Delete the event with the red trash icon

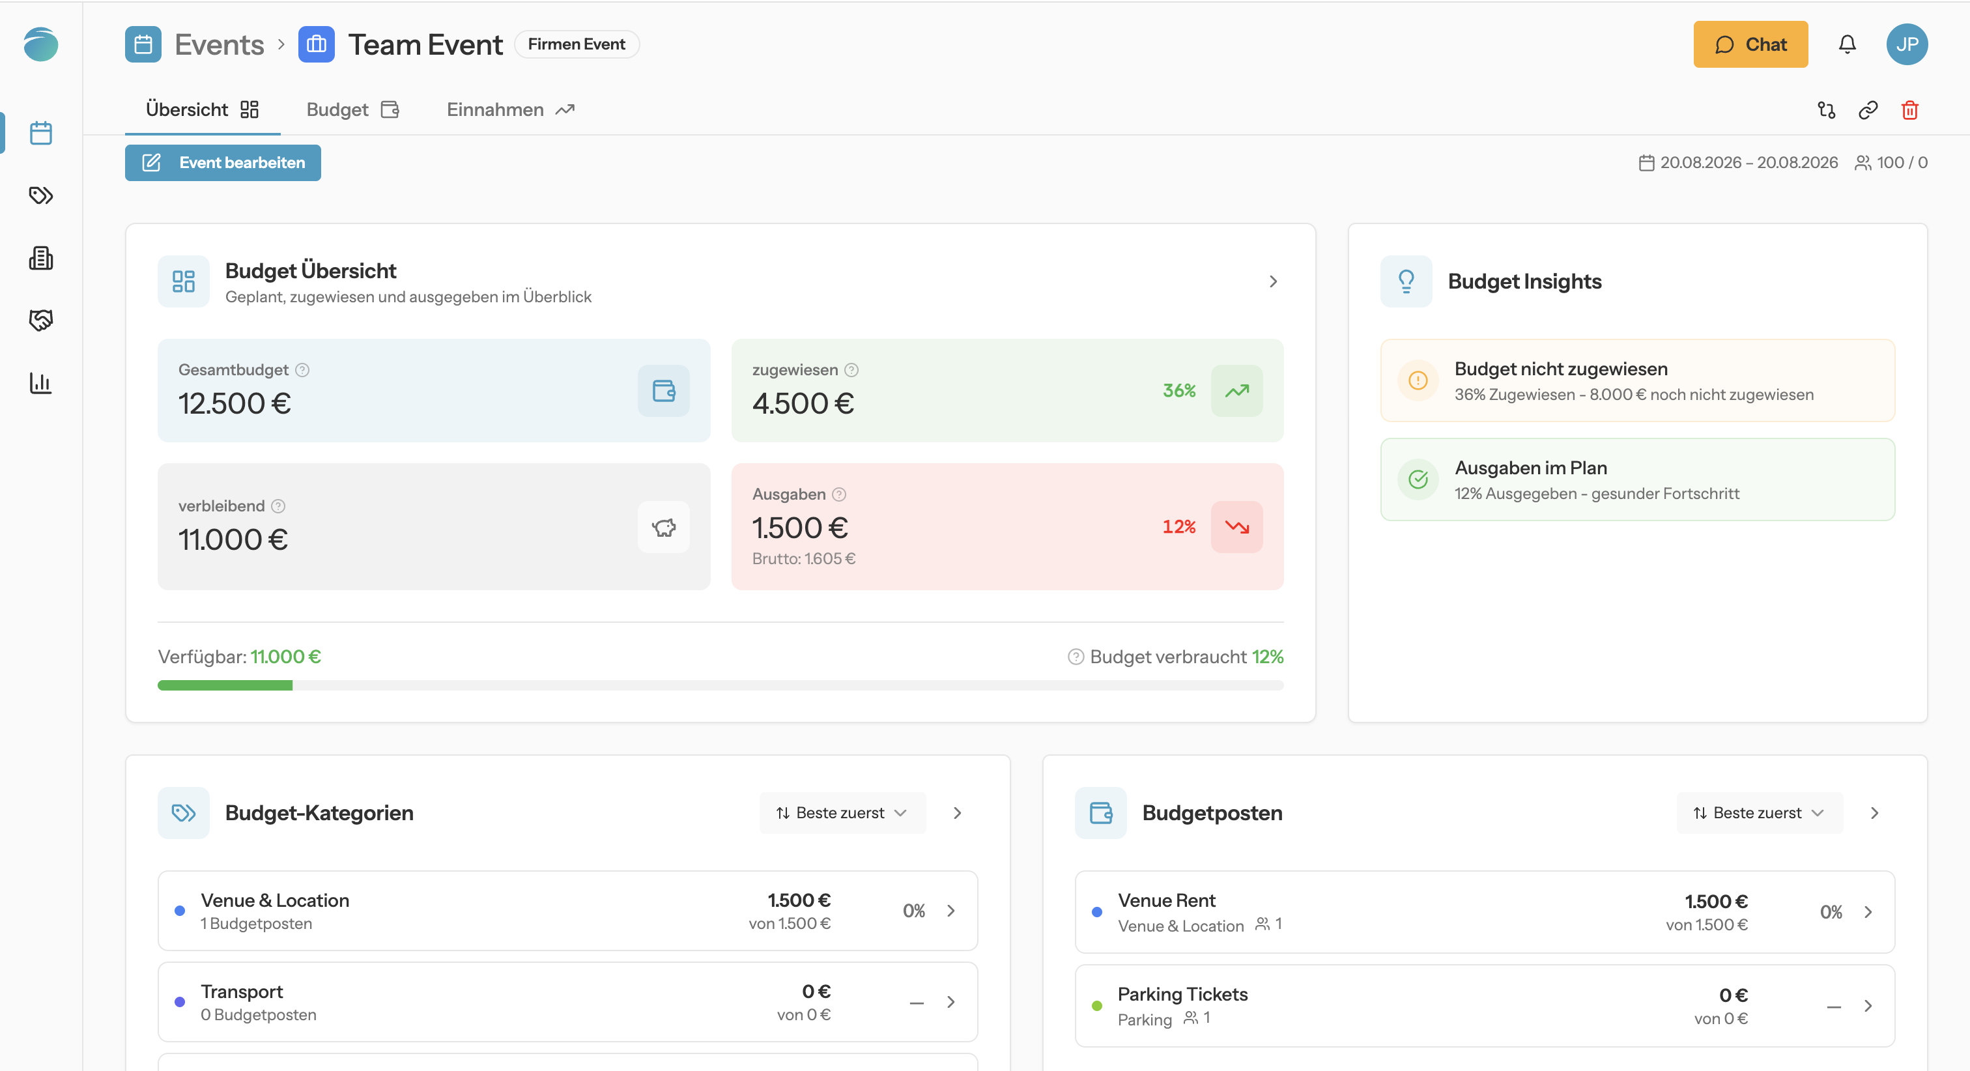coord(1909,110)
